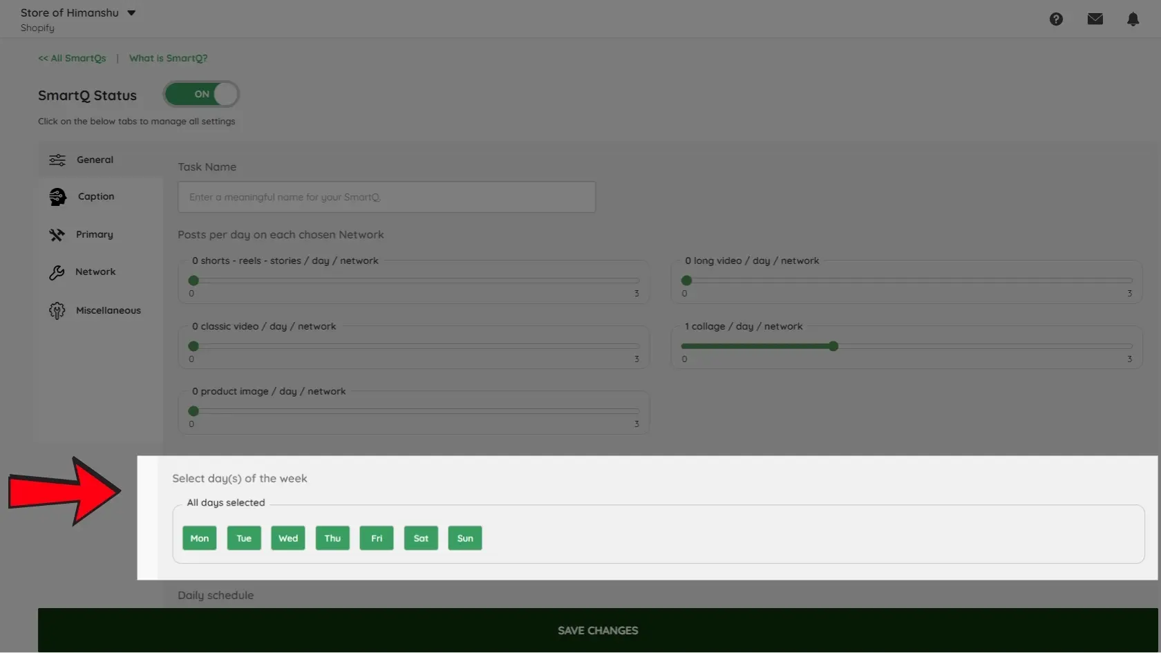Open the What is SmartQ? link
Image resolution: width=1161 pixels, height=653 pixels.
pos(168,58)
